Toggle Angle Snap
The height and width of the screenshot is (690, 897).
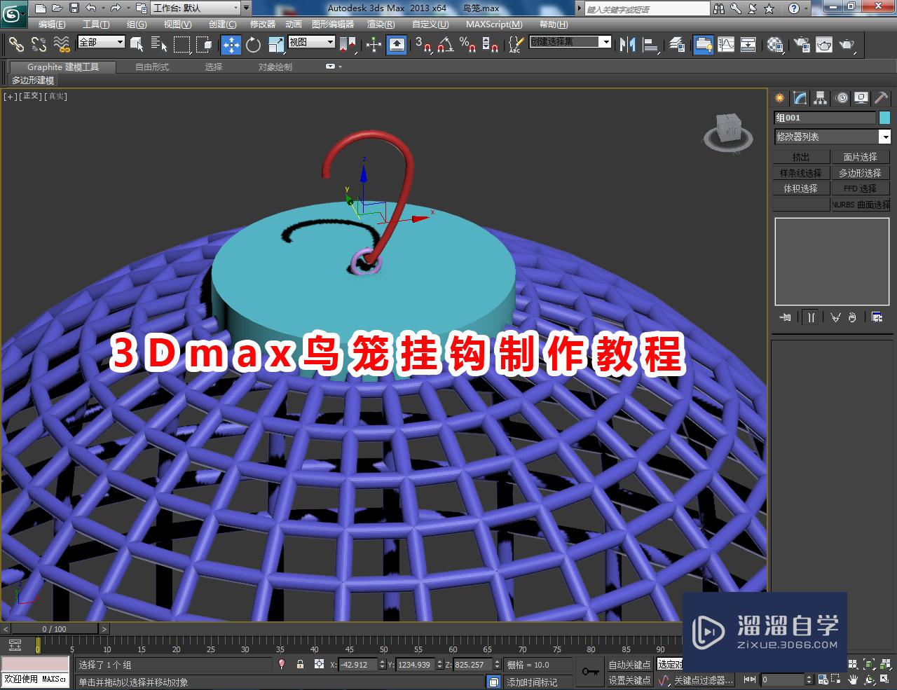(446, 44)
